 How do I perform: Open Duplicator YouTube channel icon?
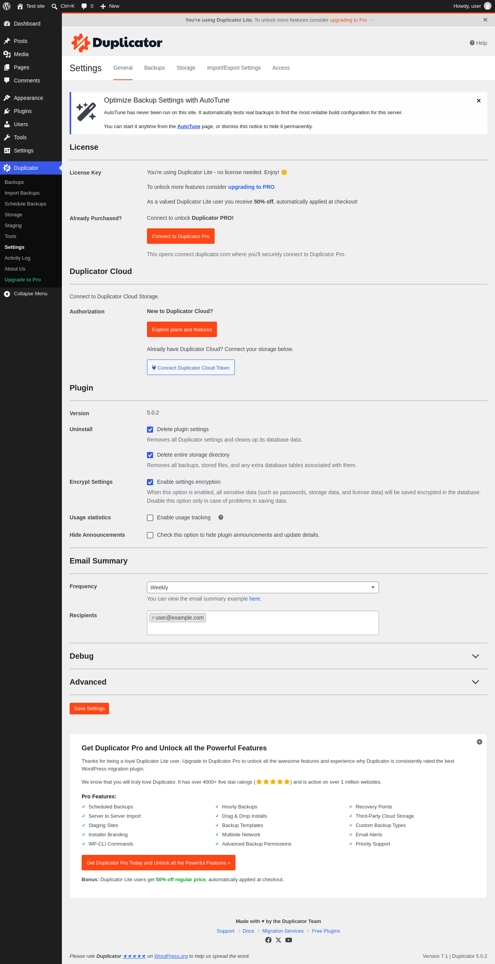[x=288, y=940]
